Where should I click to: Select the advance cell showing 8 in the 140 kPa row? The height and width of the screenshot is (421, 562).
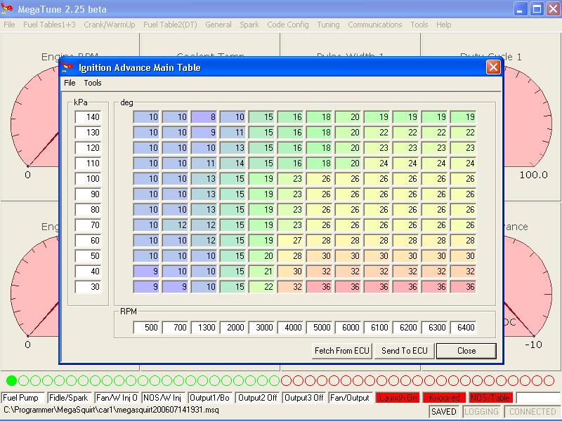pos(204,117)
